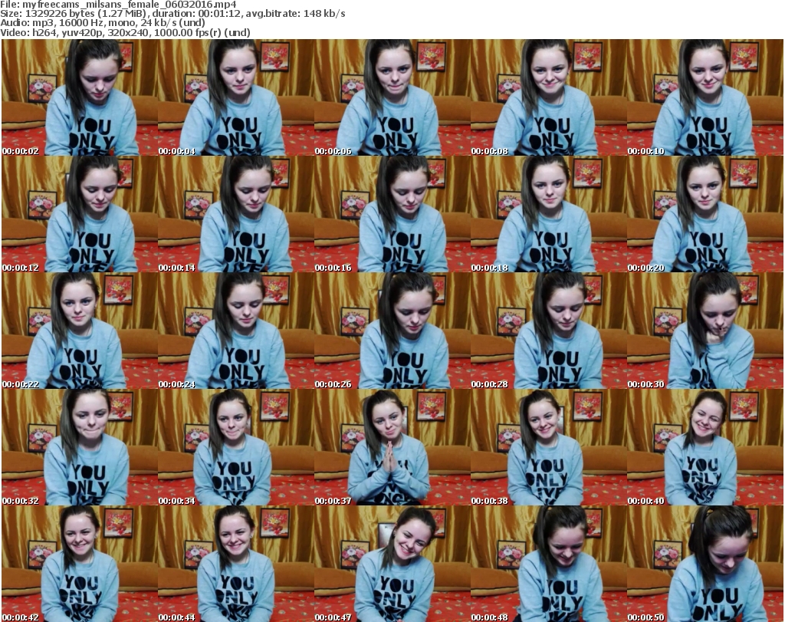Pick the 00:00:10 video frame
This screenshot has height=622, width=785.
pos(705,98)
